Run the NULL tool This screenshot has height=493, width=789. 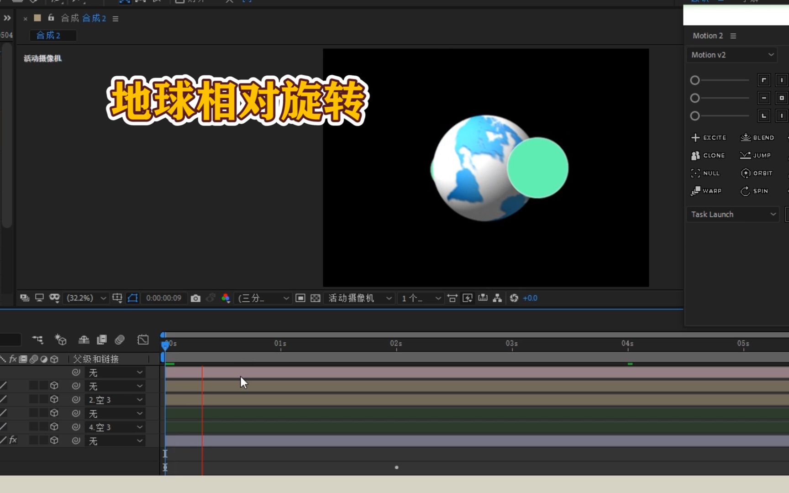(705, 173)
